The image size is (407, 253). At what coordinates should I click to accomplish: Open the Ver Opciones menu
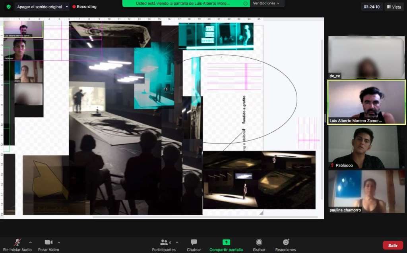(266, 3)
